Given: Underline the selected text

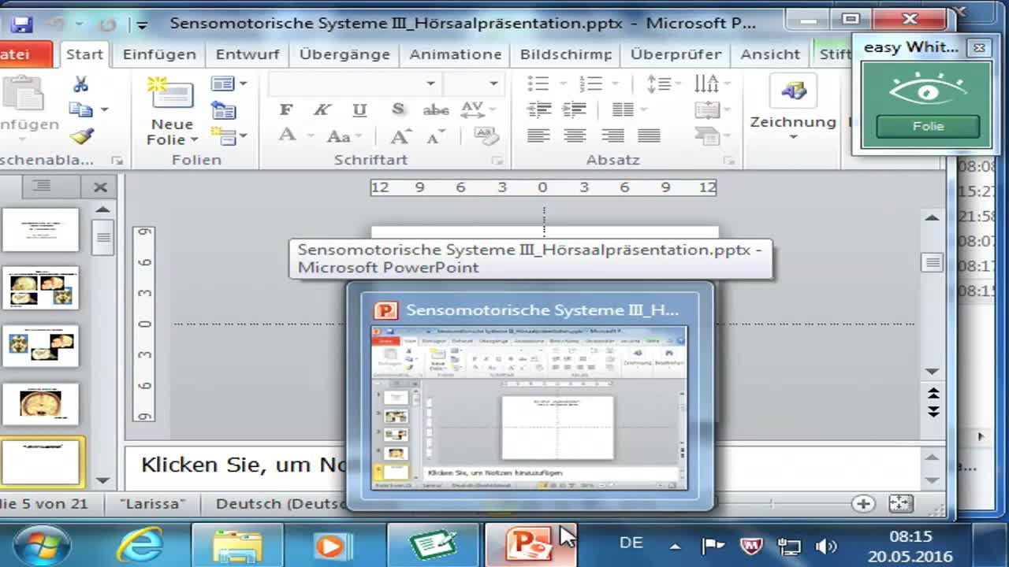Looking at the screenshot, I should coord(359,109).
